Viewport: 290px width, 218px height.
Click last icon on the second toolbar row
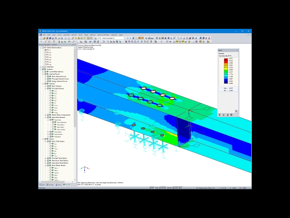(x=209, y=42)
